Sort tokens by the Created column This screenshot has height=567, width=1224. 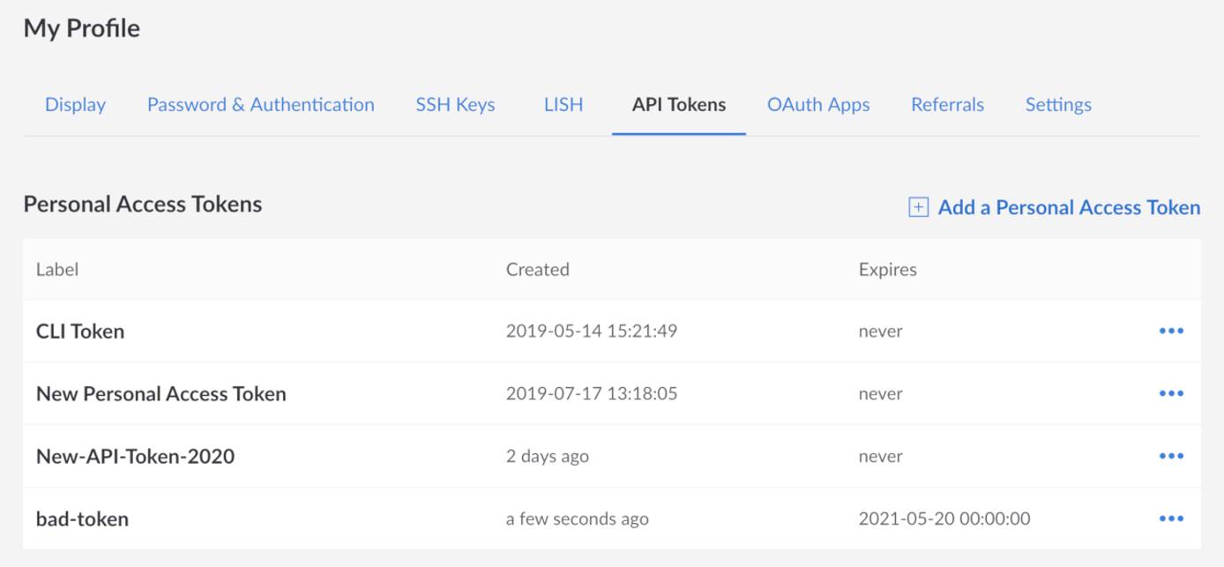click(537, 269)
